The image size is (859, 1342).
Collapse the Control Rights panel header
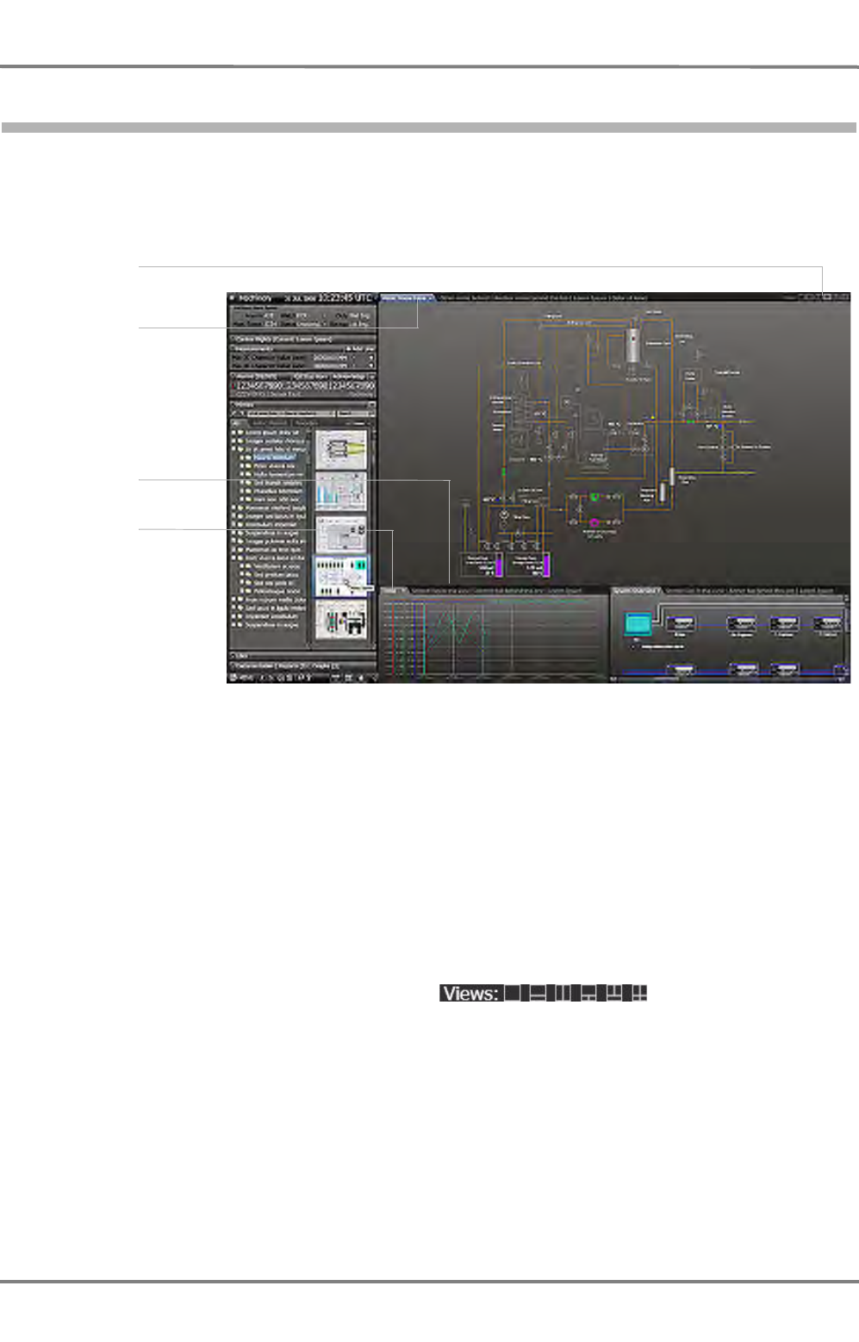302,339
